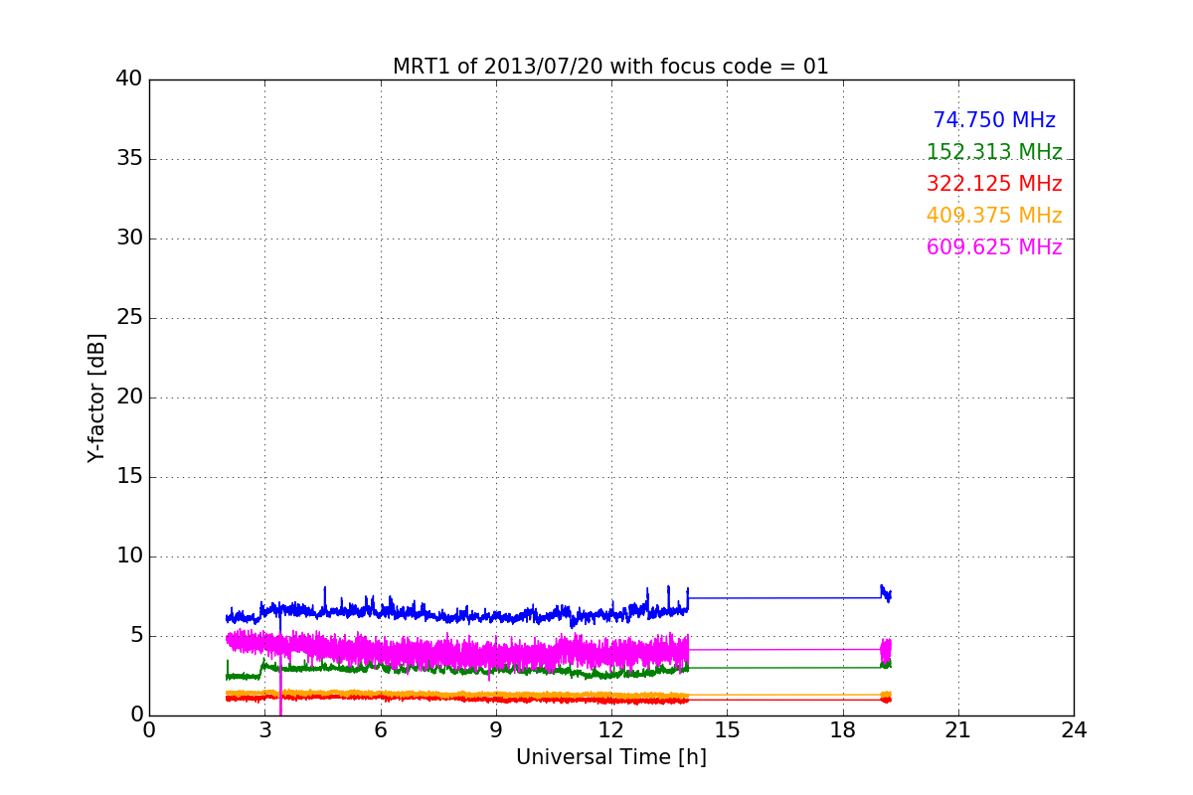
Task: Select the green 152.313 MHz legend label
Action: 994,152
